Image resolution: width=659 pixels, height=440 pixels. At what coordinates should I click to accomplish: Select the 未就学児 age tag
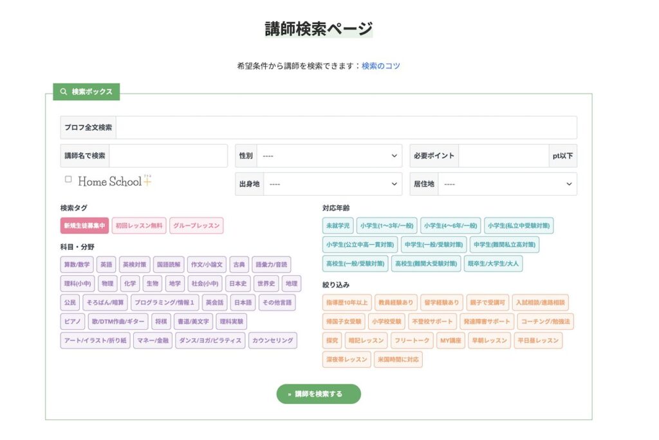point(338,225)
